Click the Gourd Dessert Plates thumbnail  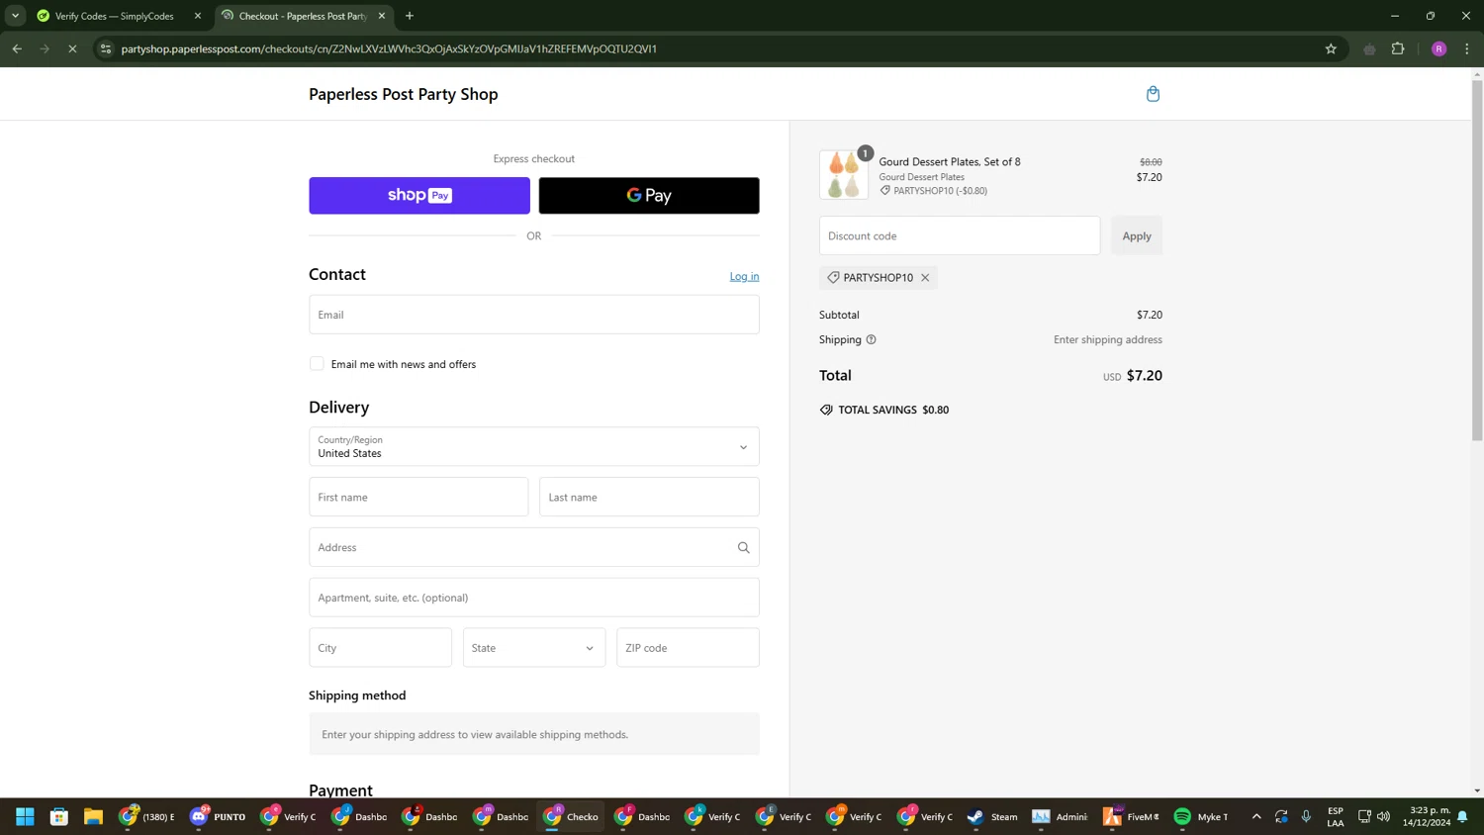(x=844, y=175)
